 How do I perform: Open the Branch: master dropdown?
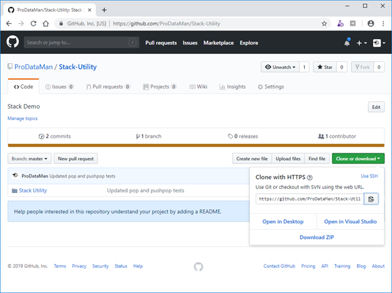tap(30, 159)
